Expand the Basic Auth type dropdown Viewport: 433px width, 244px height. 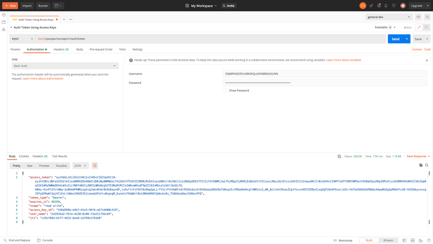click(65, 66)
